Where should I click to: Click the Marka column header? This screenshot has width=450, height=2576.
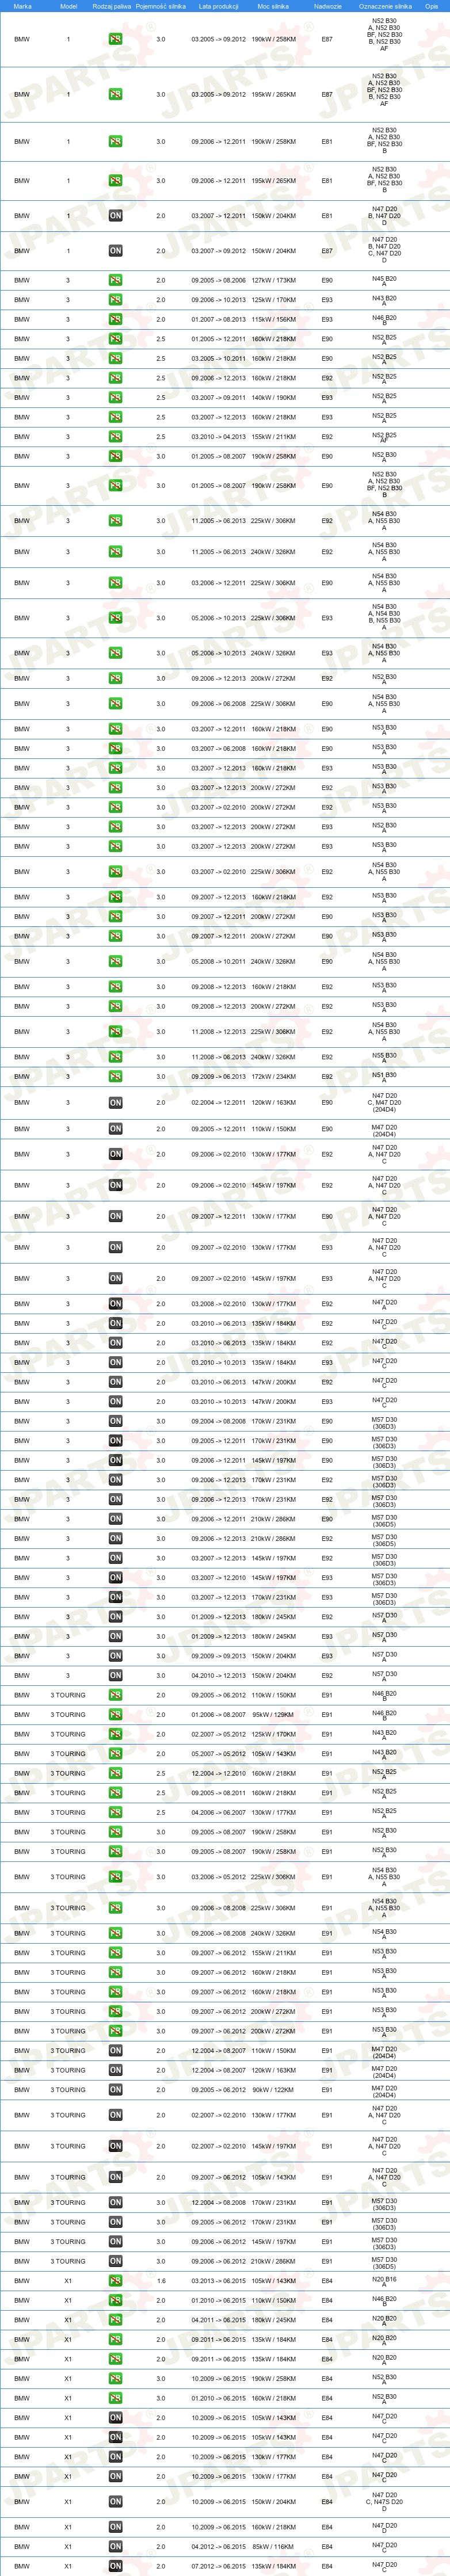point(22,6)
